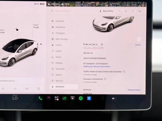This screenshot has width=162, height=121.
Task: Open the Phone app in bottom bar
Action: [x=40, y=98]
